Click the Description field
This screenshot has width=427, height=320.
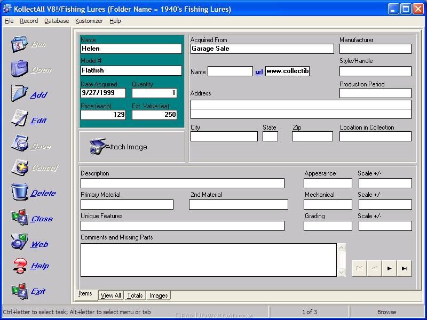[x=183, y=183]
